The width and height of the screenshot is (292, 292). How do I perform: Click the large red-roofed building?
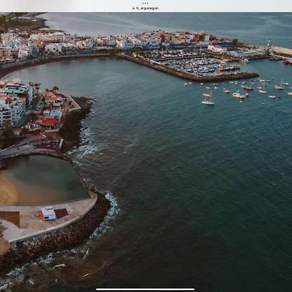pyautogui.click(x=47, y=122)
